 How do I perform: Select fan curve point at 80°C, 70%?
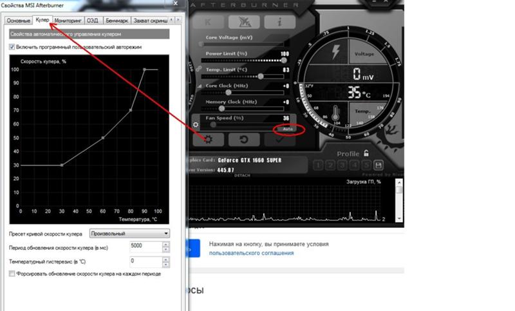pos(131,110)
